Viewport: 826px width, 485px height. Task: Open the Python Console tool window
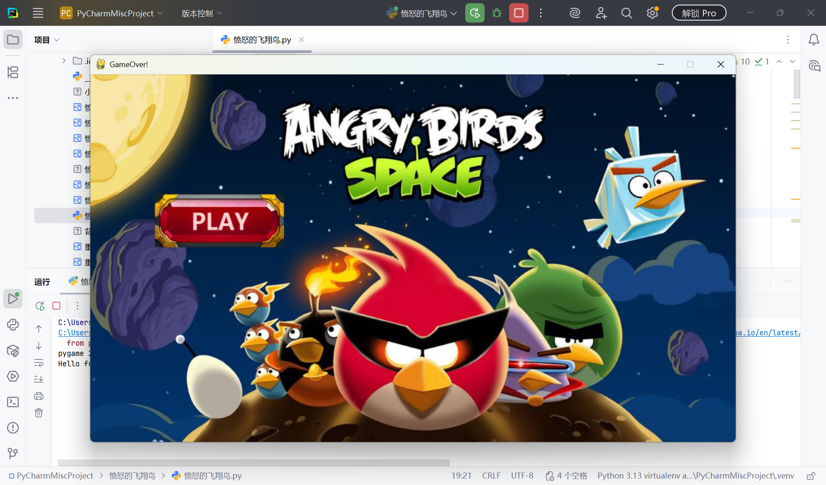[x=13, y=325]
